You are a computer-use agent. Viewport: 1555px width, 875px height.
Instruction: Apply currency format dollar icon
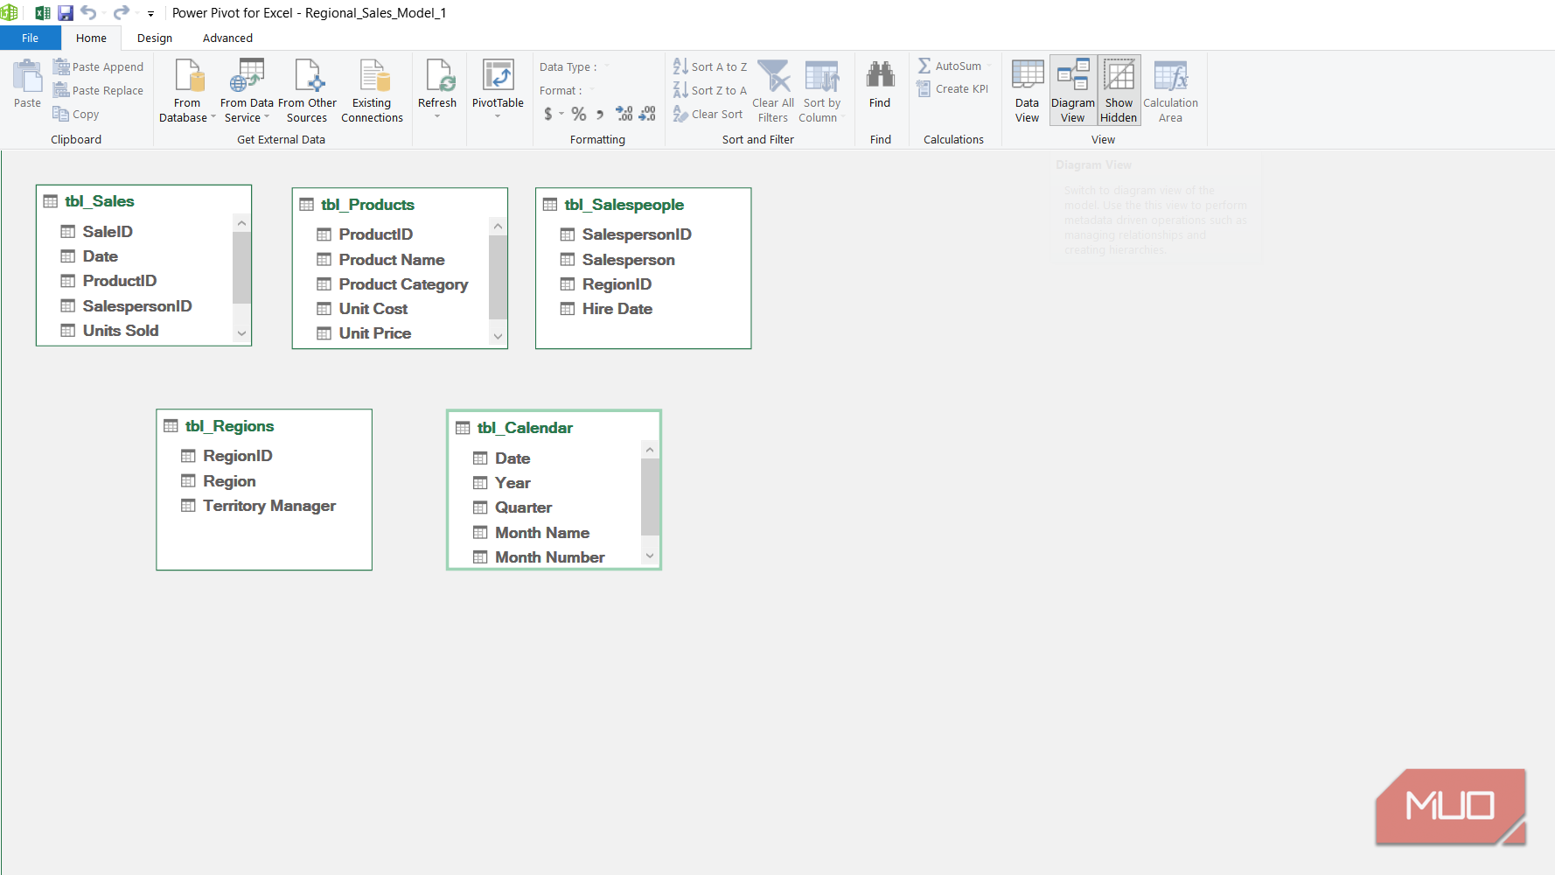pyautogui.click(x=548, y=114)
